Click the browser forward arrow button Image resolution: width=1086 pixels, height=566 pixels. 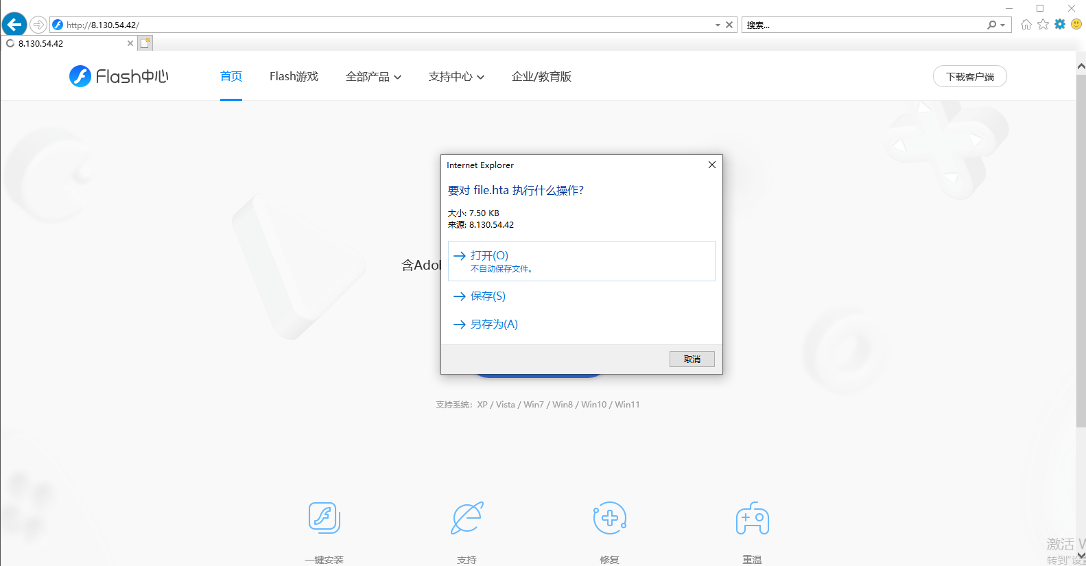[x=38, y=25]
